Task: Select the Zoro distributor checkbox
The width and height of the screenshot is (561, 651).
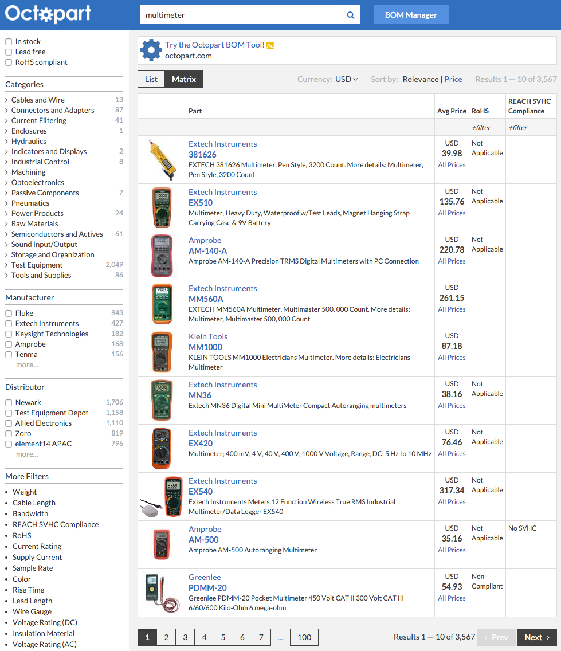Action: 8,434
